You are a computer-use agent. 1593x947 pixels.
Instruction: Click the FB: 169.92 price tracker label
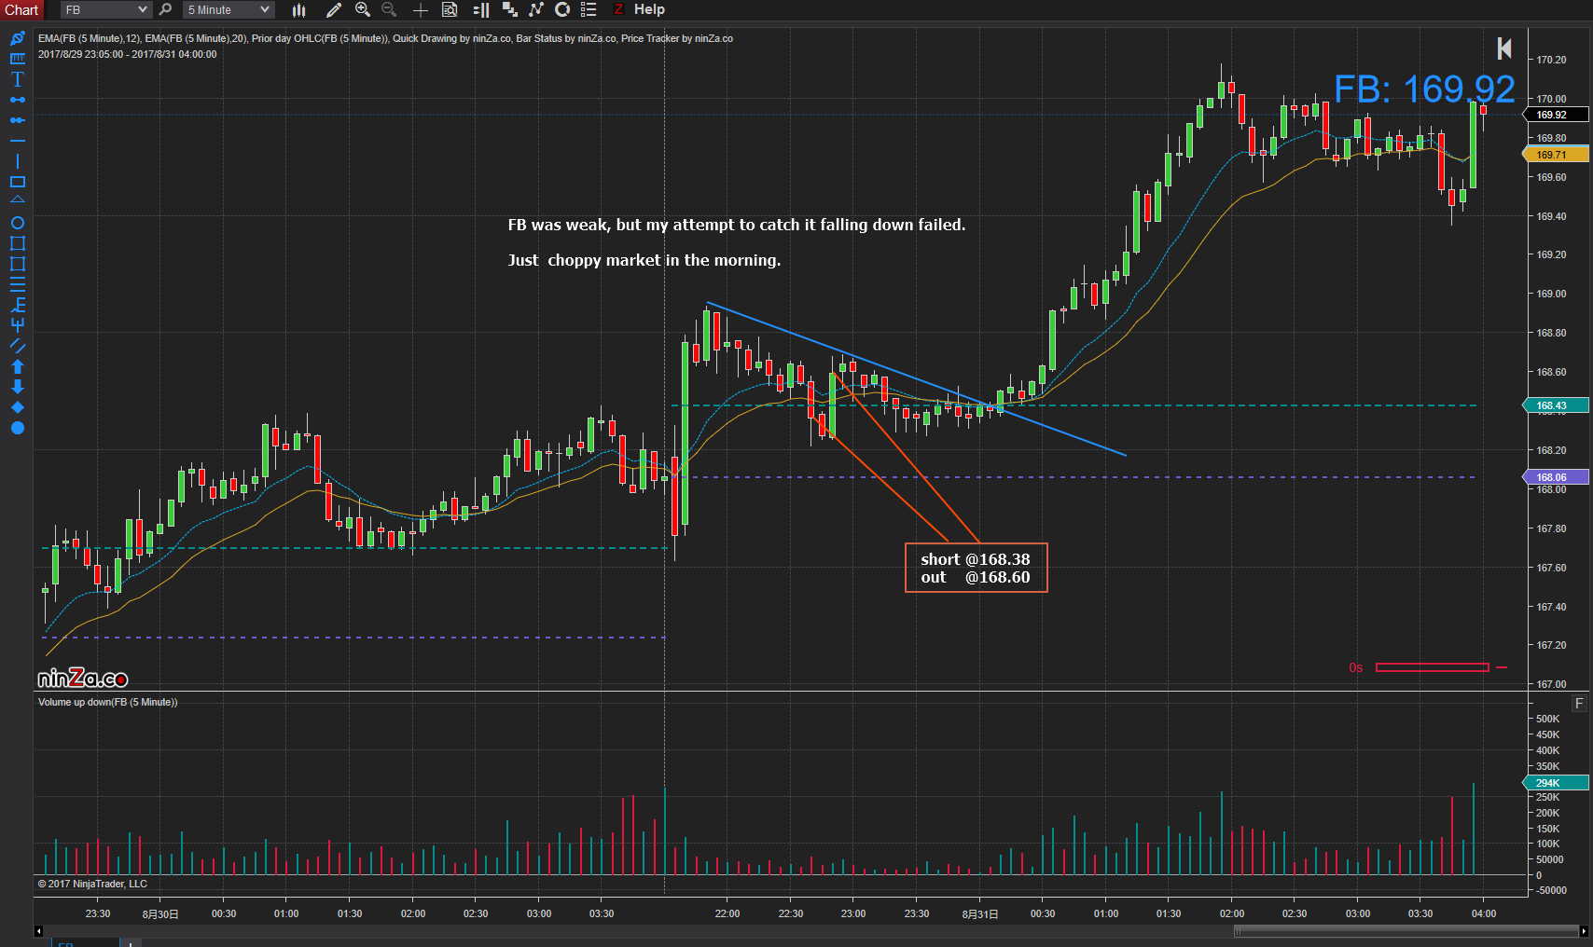(x=1424, y=89)
